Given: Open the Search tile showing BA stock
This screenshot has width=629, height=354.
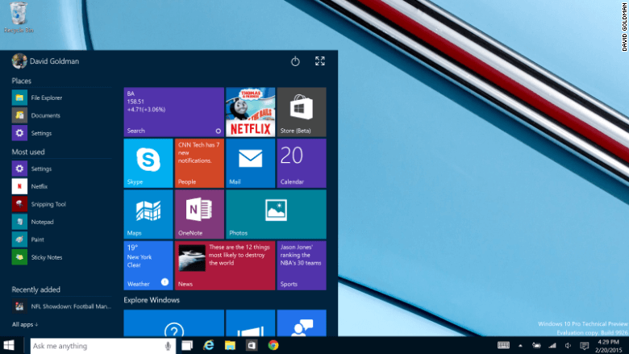Looking at the screenshot, I should point(173,112).
